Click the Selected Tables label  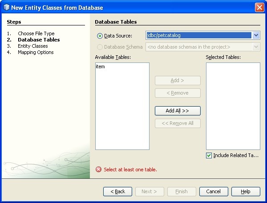point(223,57)
